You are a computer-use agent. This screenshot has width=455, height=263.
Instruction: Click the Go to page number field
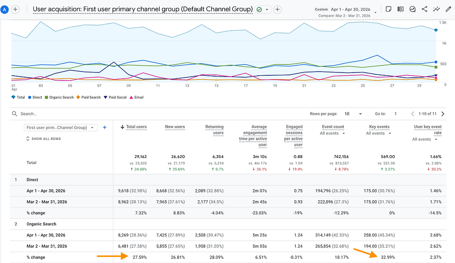tap(396, 114)
